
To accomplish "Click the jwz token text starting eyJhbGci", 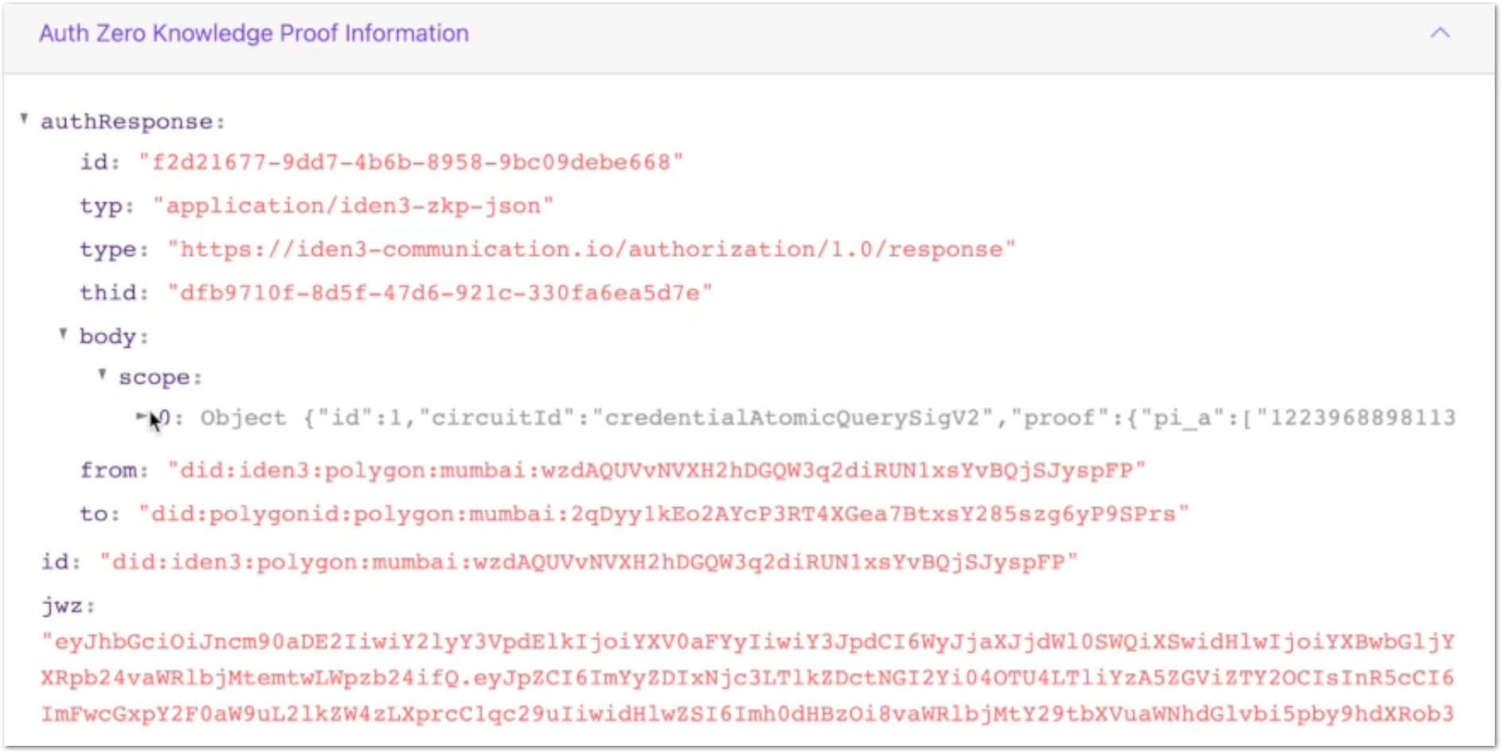I will coord(748,677).
